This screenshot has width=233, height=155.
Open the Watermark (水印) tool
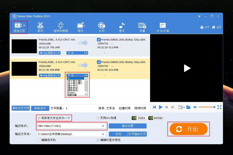click(101, 27)
